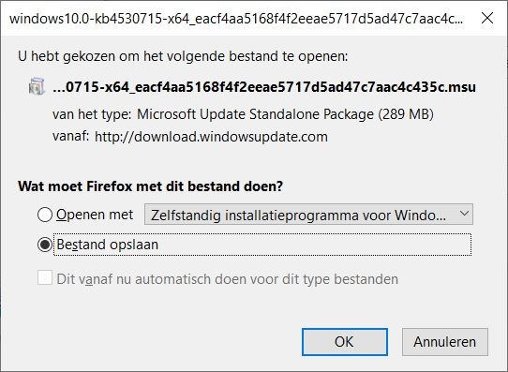Click the MSU update package file icon
508x372 pixels.
(37, 86)
